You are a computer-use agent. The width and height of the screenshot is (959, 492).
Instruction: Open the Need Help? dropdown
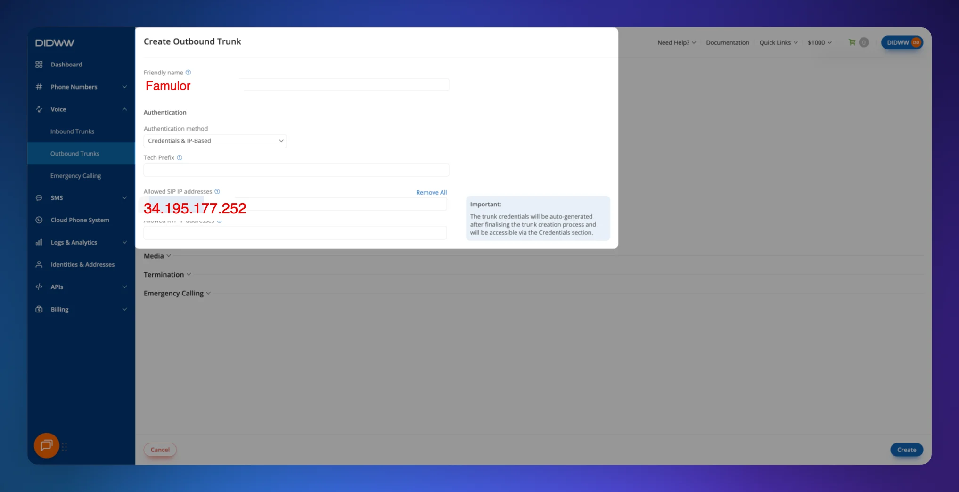(x=676, y=42)
